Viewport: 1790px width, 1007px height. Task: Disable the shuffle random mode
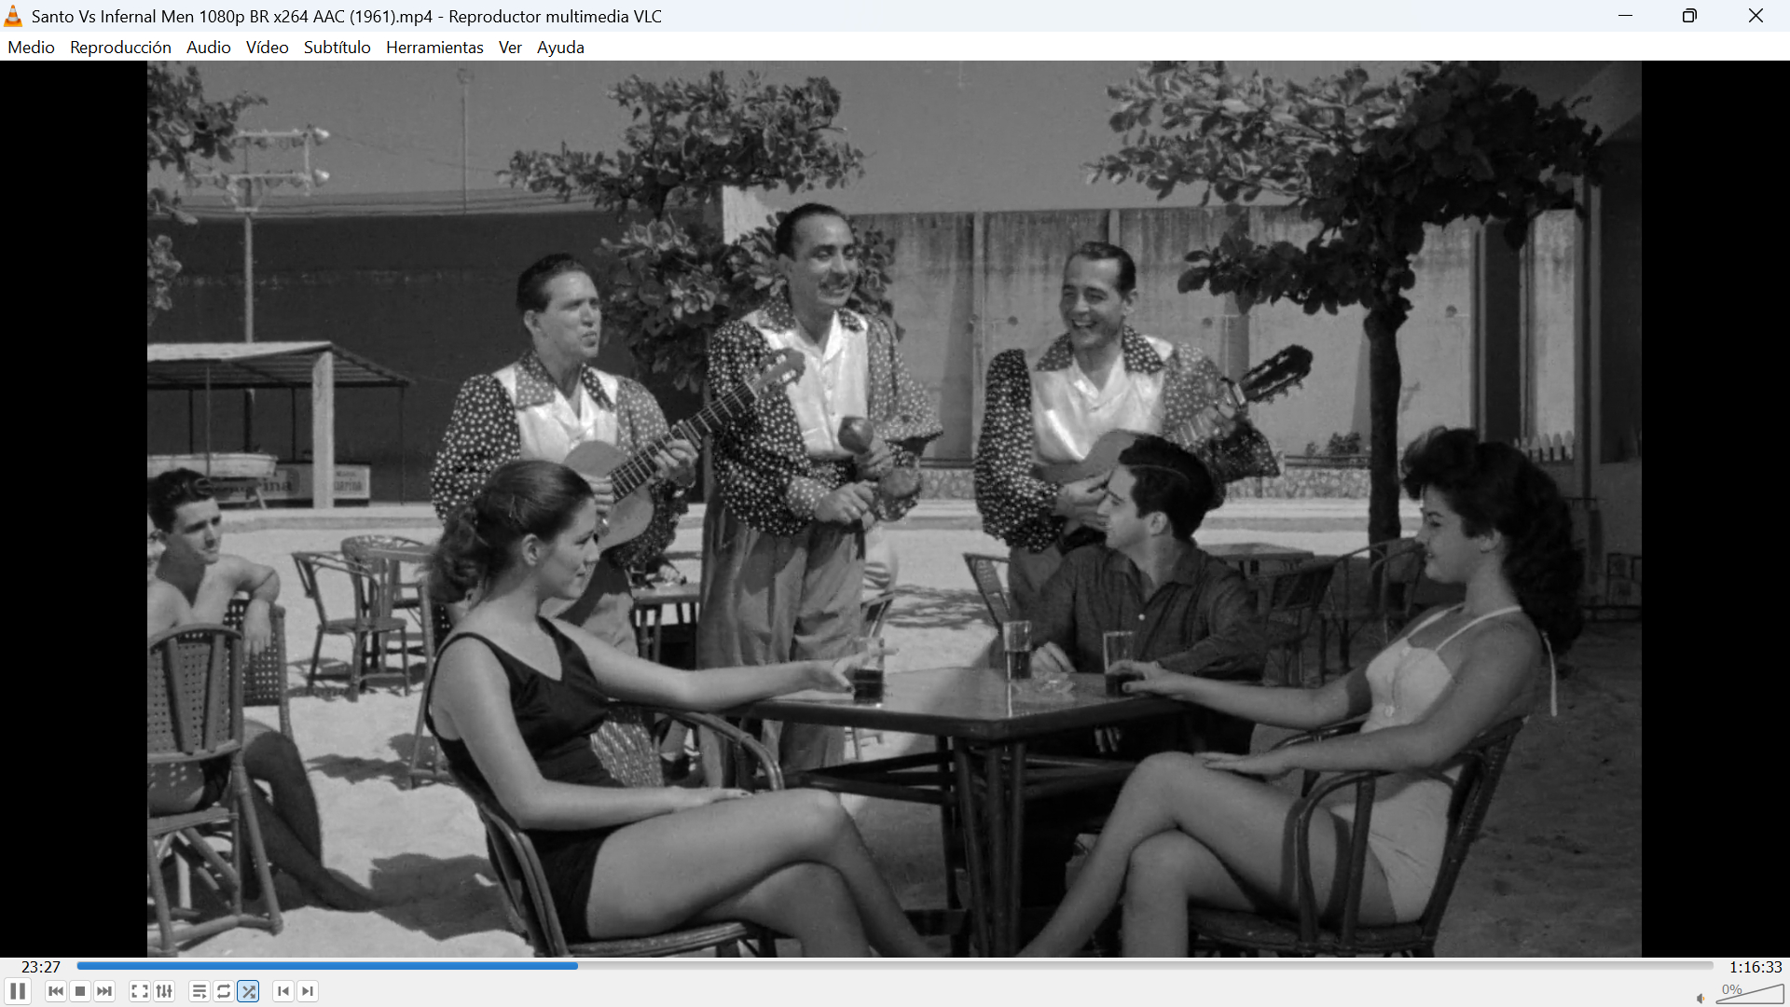[249, 991]
